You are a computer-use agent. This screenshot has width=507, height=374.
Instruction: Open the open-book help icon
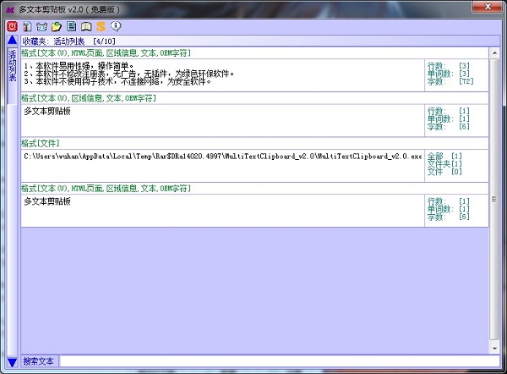[86, 26]
